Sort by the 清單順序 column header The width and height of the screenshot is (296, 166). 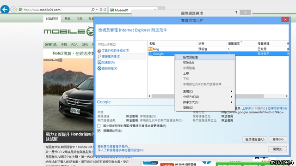[x=241, y=44]
